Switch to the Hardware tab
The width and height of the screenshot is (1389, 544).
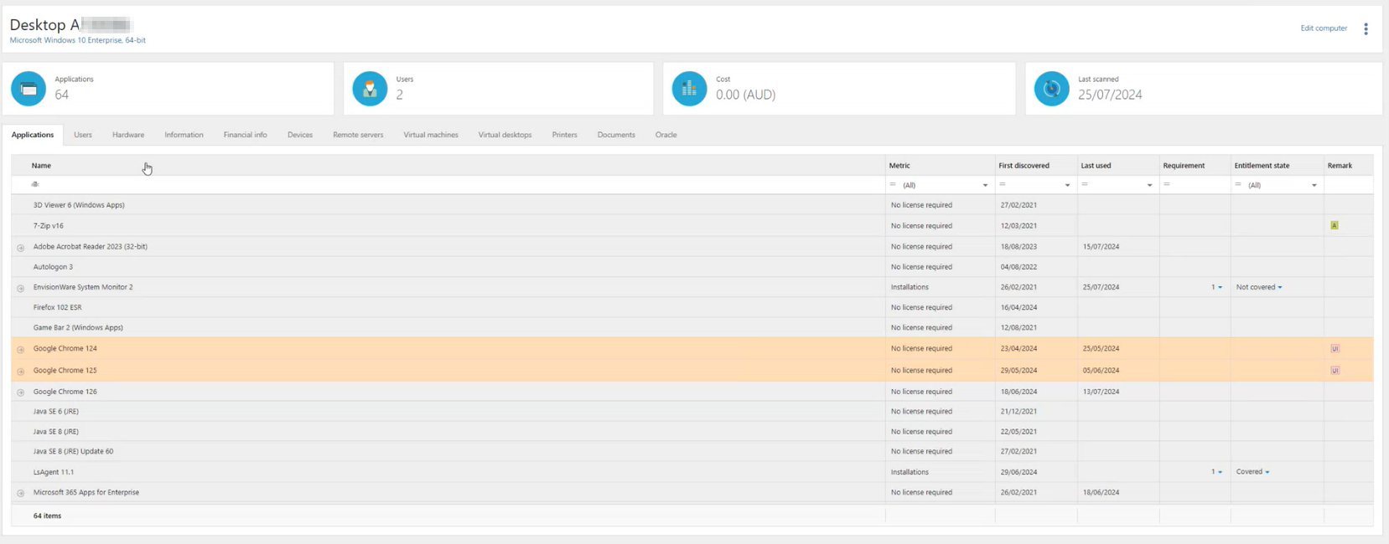pos(128,135)
